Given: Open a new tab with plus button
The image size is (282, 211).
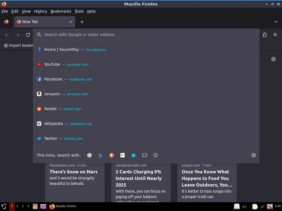Looking at the screenshot, I should pos(82,22).
